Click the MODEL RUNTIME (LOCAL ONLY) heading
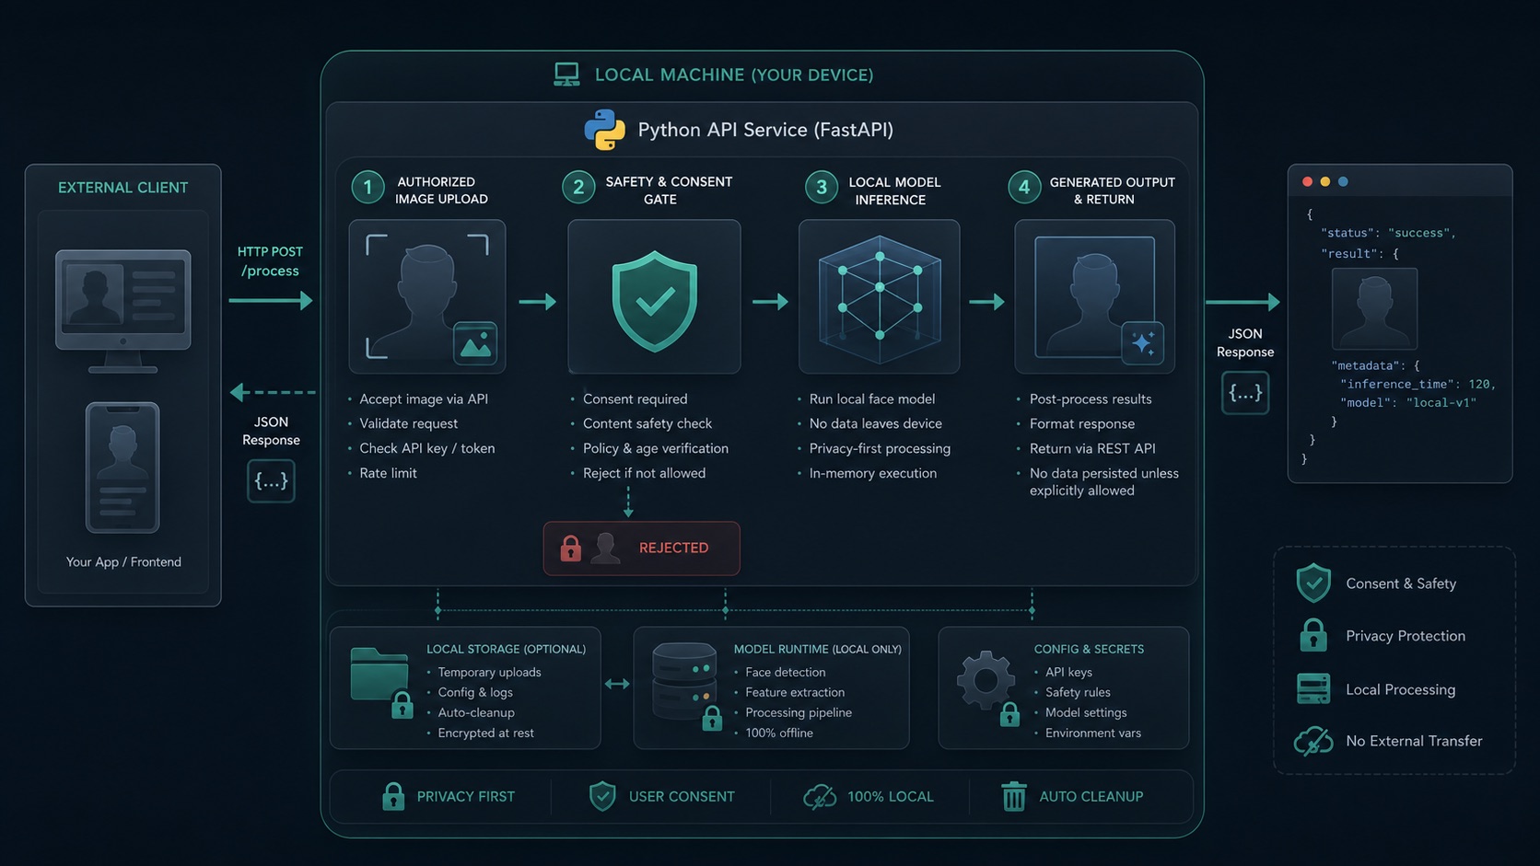The height and width of the screenshot is (866, 1540). coord(817,650)
